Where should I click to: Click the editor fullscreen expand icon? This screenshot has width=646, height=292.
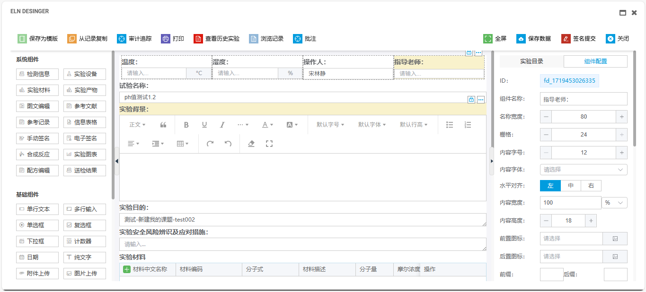tap(269, 143)
